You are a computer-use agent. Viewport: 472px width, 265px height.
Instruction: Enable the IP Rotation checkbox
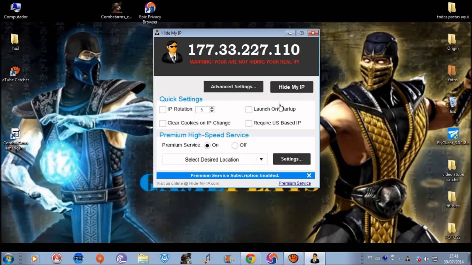pos(163,109)
